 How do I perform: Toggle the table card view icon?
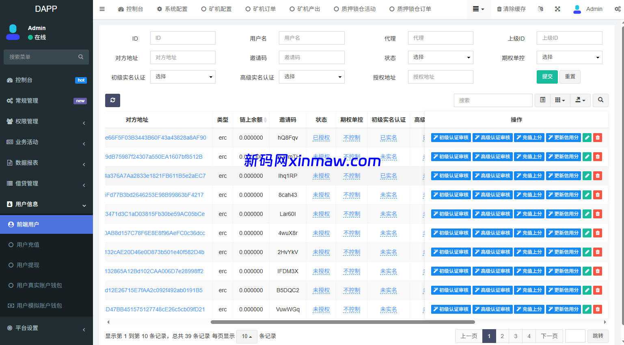point(542,100)
